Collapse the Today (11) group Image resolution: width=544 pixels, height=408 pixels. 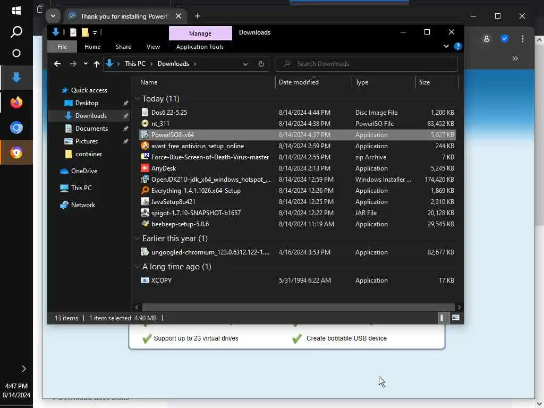pos(138,99)
